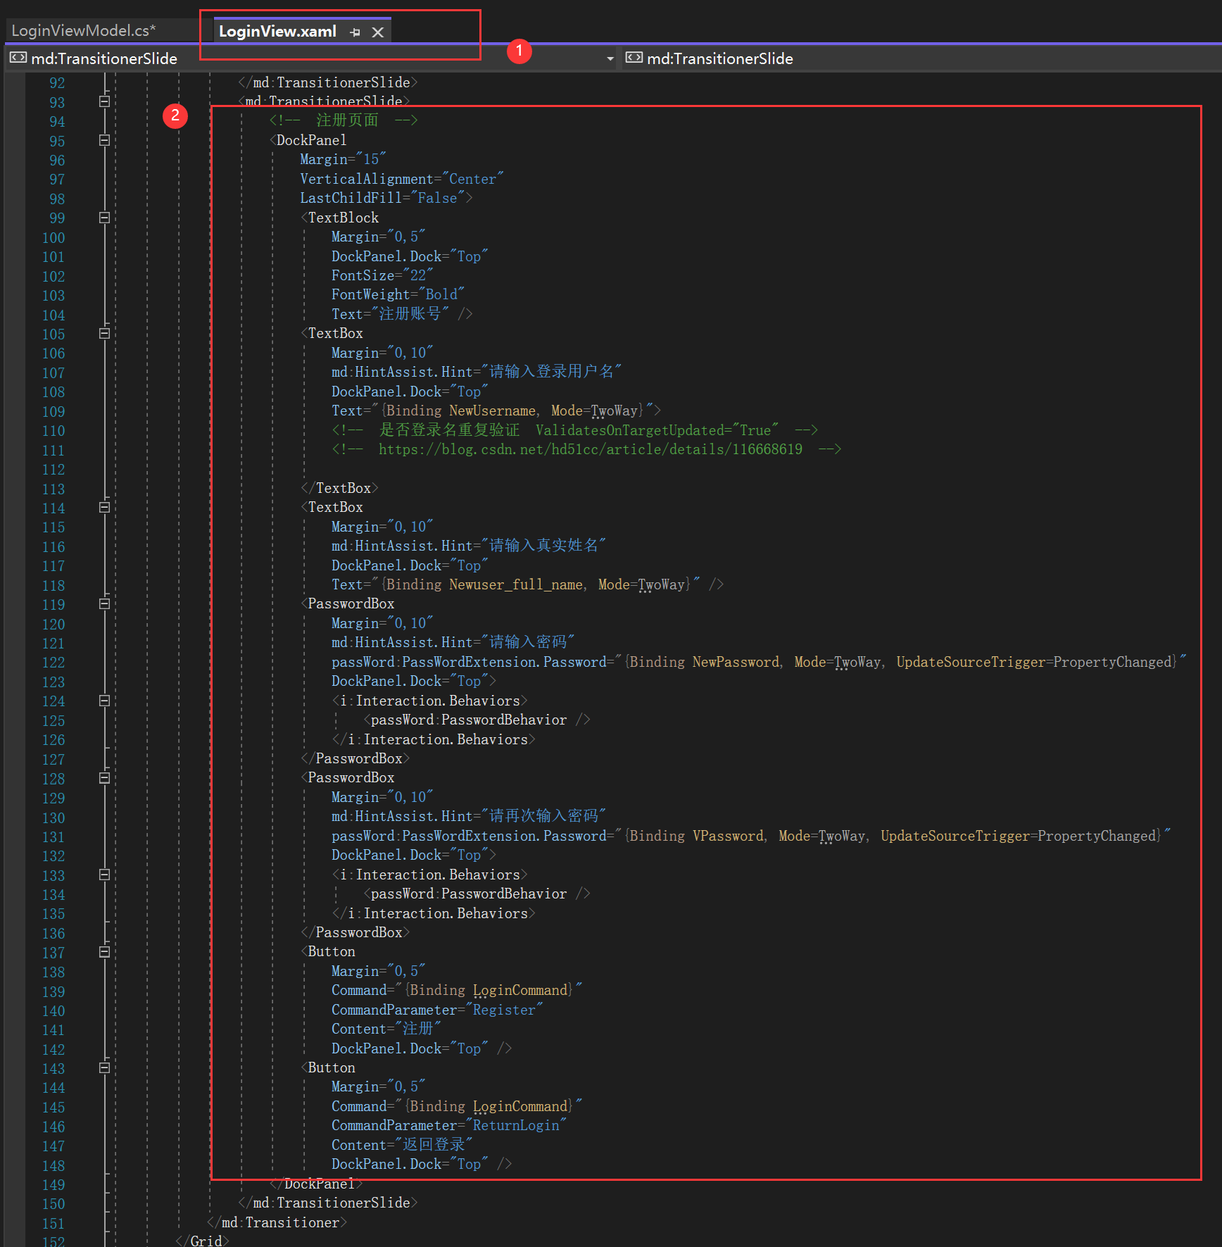
Task: Collapse the TextBox outline at line 105
Action: (x=104, y=334)
